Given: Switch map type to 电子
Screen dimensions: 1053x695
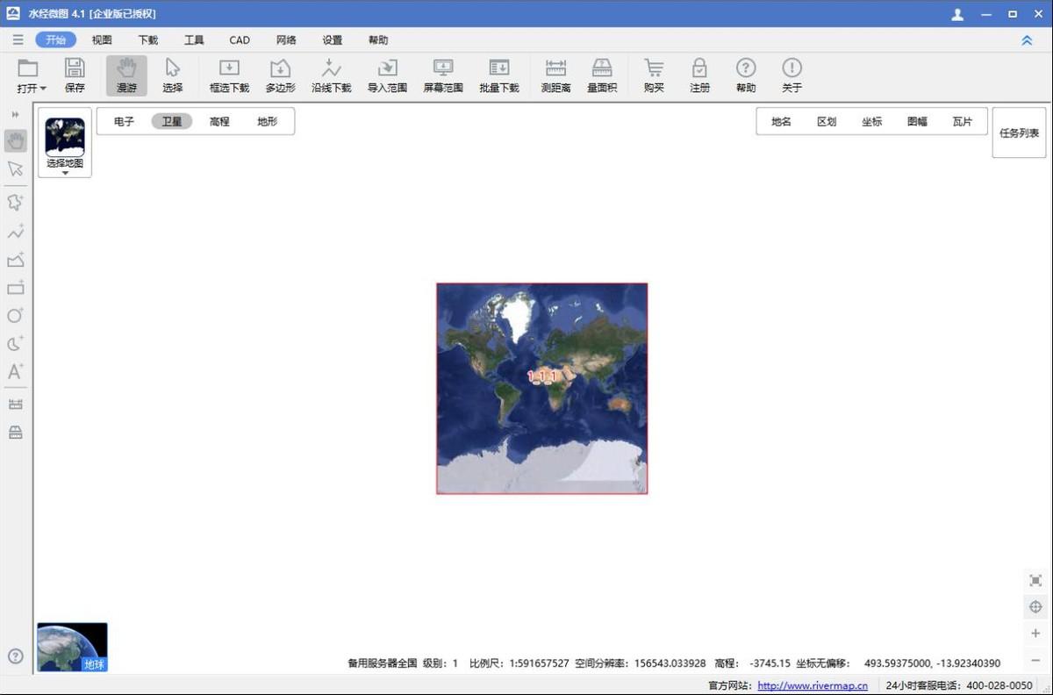Looking at the screenshot, I should tap(124, 122).
